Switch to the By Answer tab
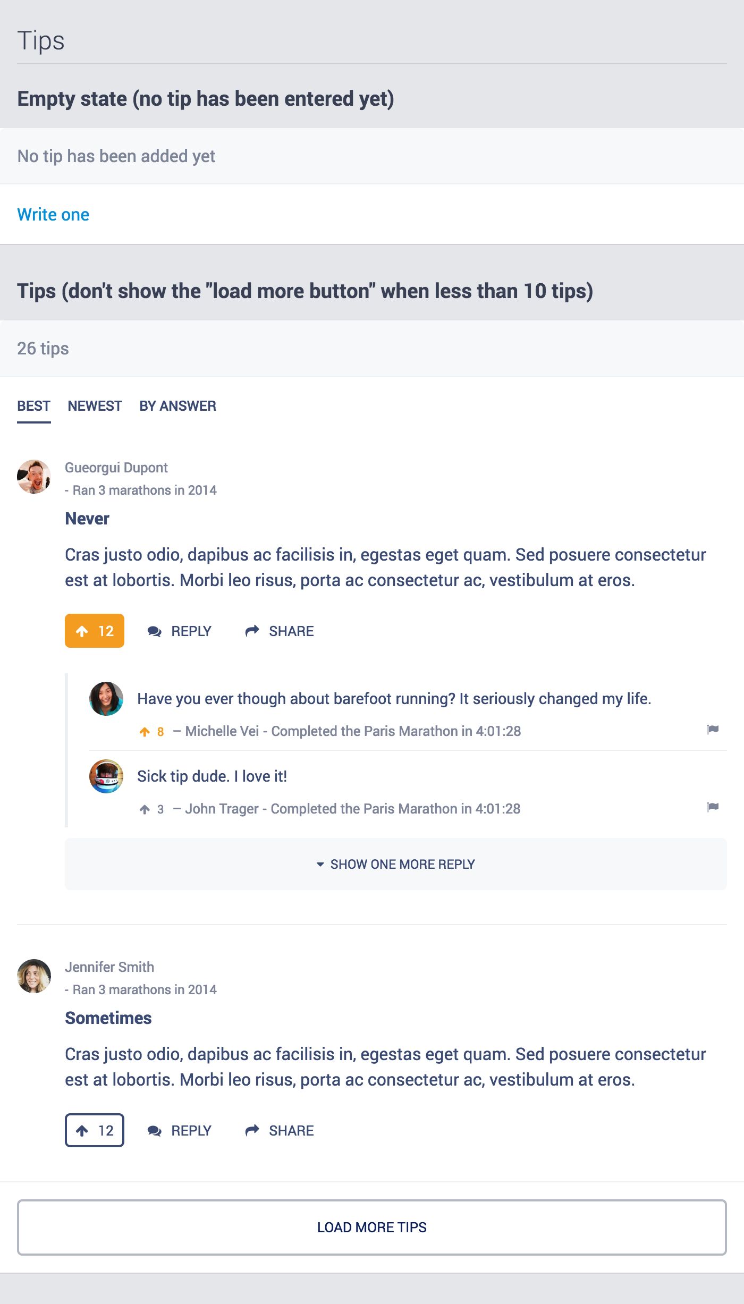 pos(177,406)
